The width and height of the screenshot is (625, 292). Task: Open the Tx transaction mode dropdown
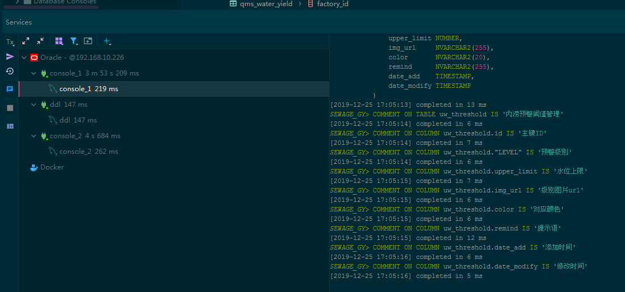(x=10, y=42)
